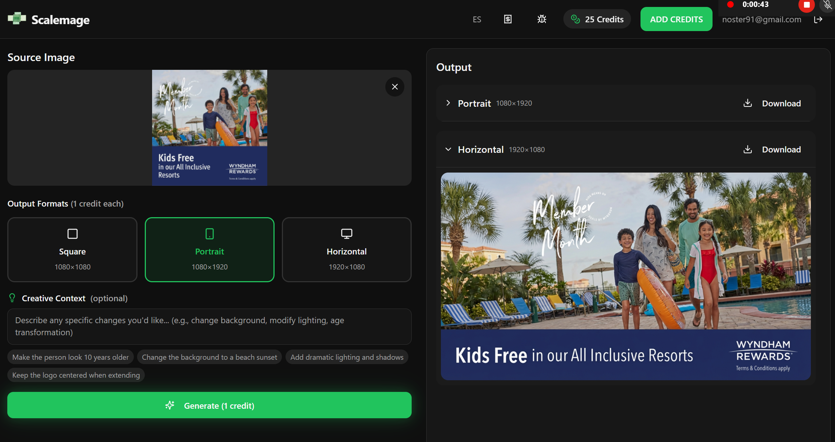Select the Horizontal 1920×1080 format
This screenshot has width=835, height=442.
click(347, 249)
